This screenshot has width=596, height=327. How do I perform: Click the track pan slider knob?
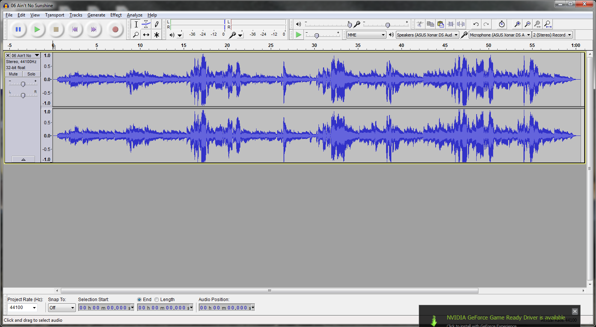coord(23,95)
